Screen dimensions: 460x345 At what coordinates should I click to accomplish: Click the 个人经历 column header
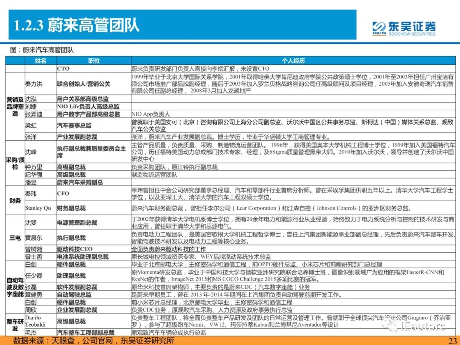coord(293,60)
